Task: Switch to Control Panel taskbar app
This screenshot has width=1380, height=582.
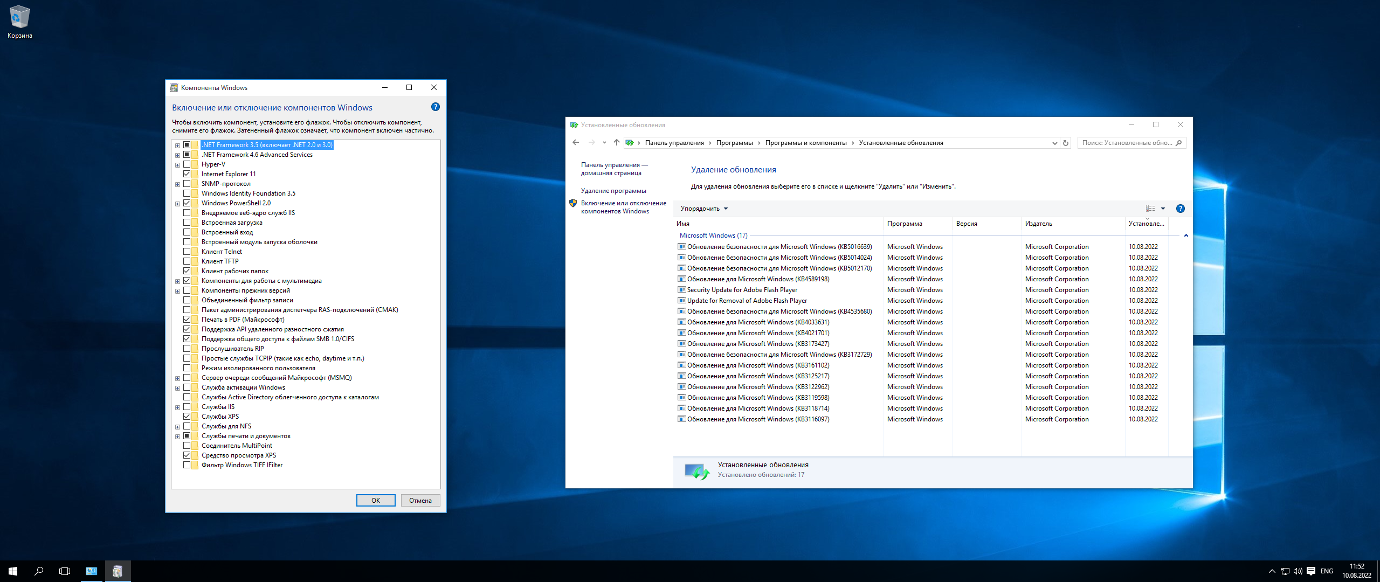Action: click(92, 571)
